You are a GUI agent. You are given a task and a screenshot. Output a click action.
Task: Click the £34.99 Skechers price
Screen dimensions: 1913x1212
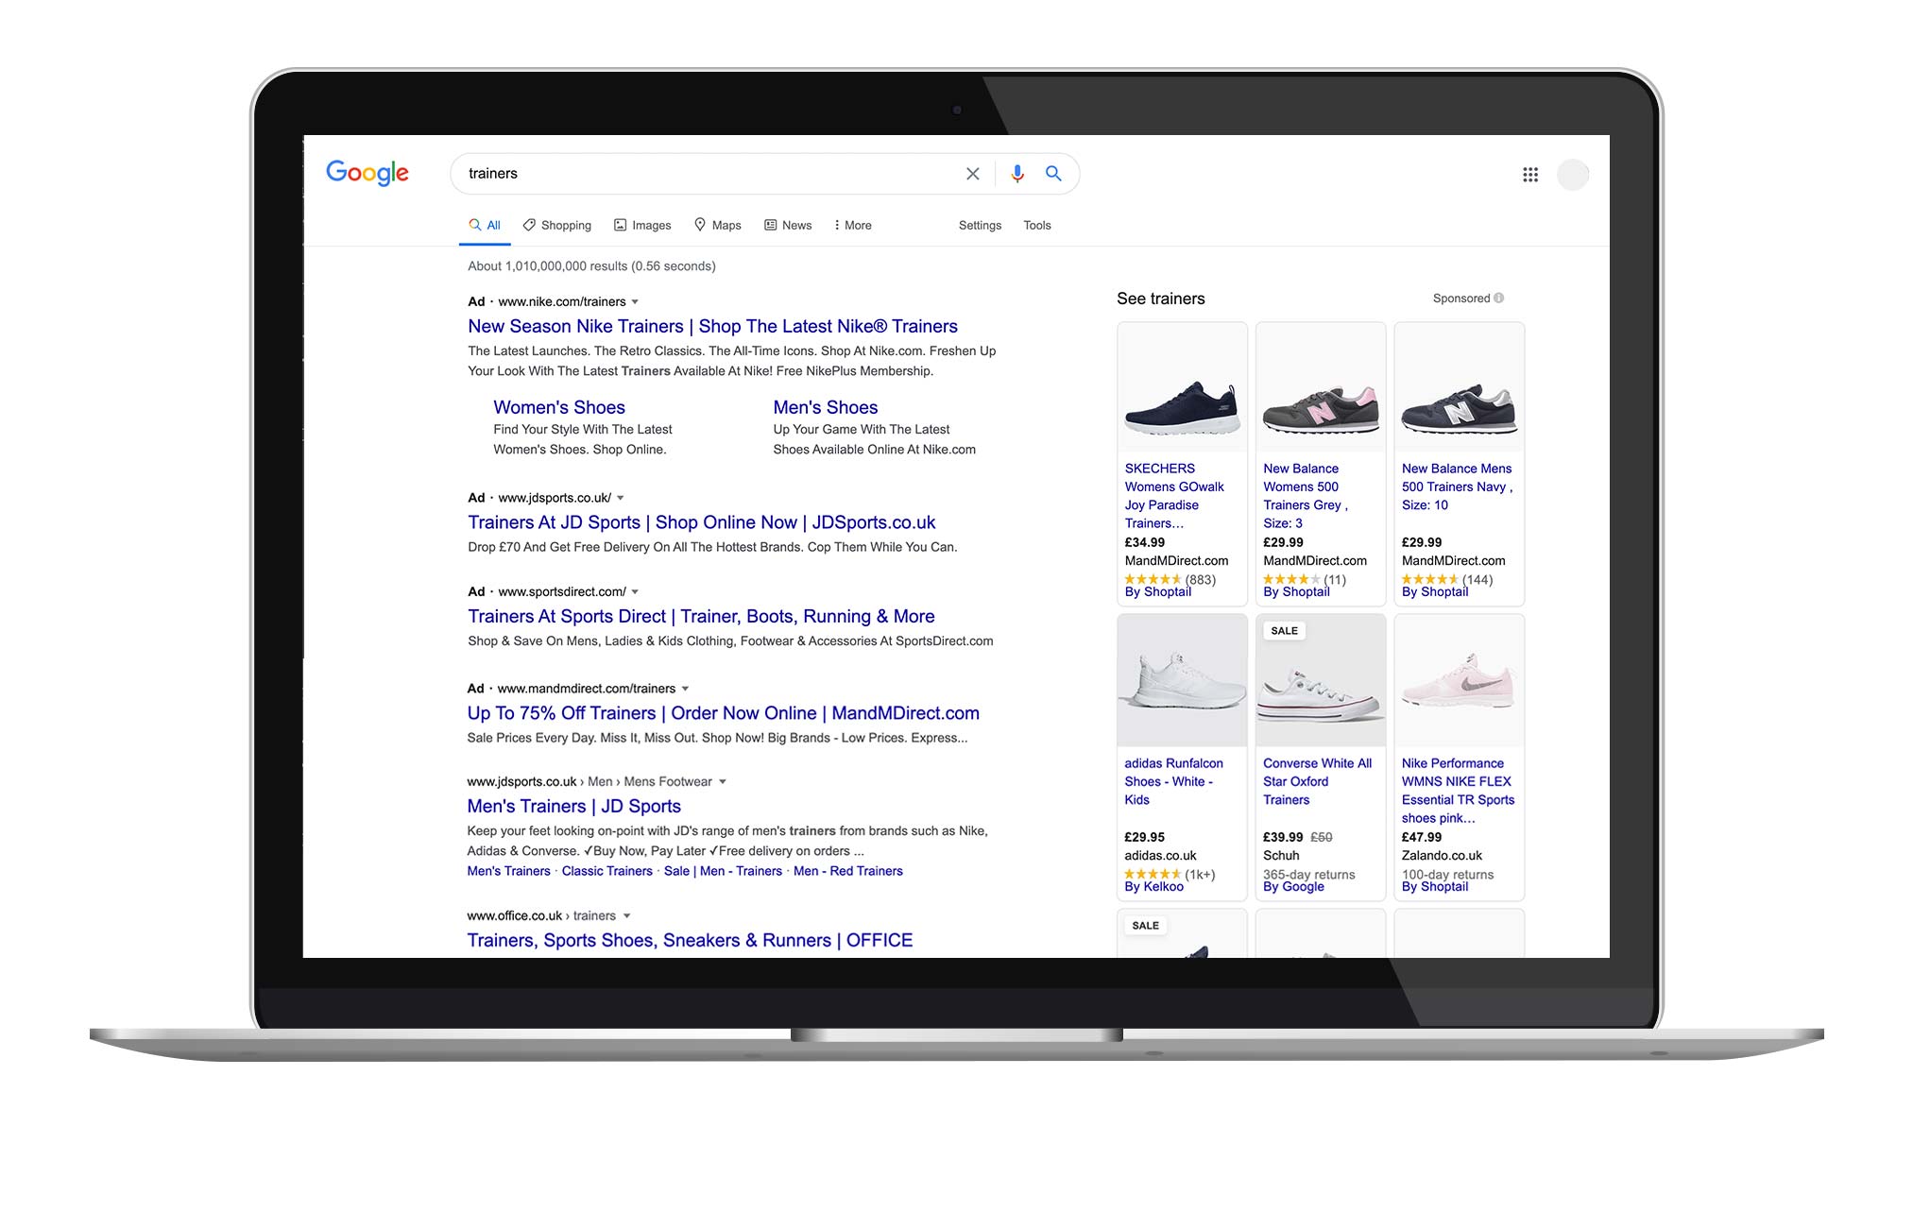point(1144,542)
